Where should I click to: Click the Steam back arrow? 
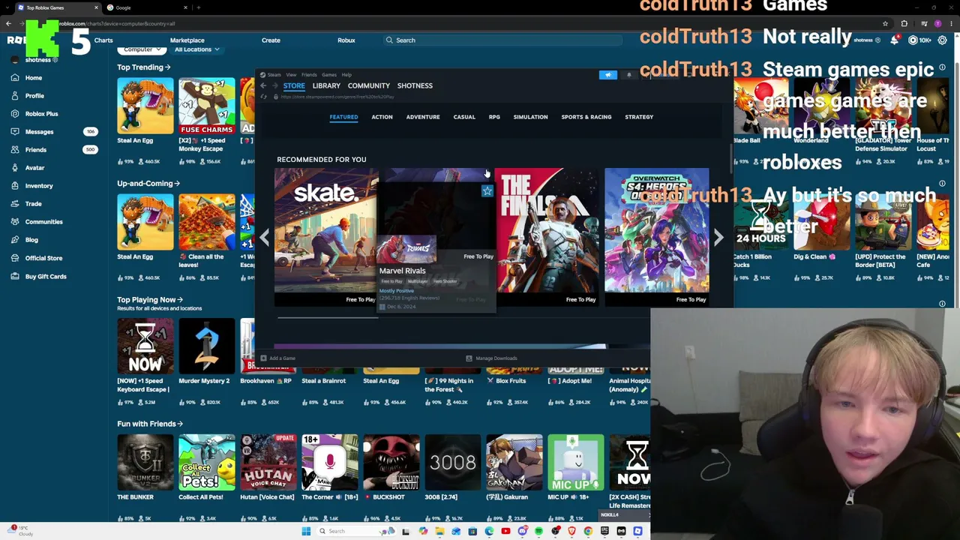263,85
